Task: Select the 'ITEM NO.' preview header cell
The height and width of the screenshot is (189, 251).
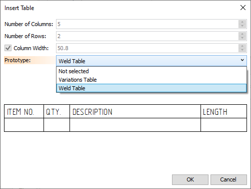Action: pos(24,111)
